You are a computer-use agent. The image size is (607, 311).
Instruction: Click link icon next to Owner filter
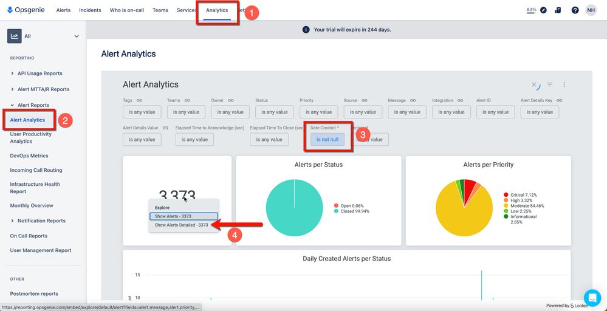click(231, 101)
